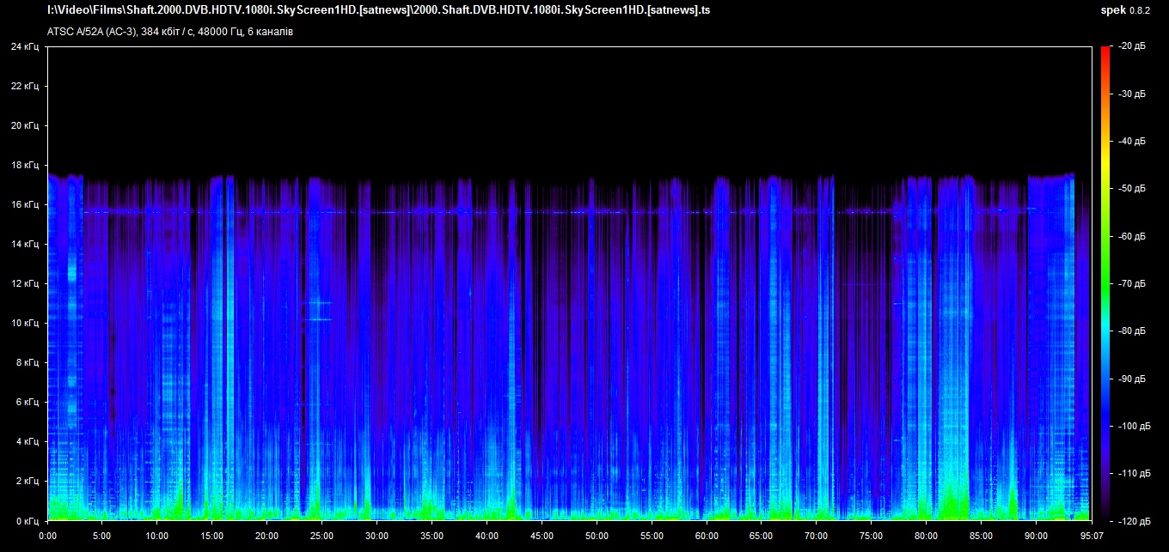Click the 10 кГц frequency axis label
Image resolution: width=1169 pixels, height=552 pixels.
[24, 323]
